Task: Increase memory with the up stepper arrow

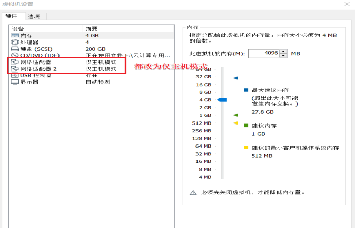Action: click(x=283, y=52)
